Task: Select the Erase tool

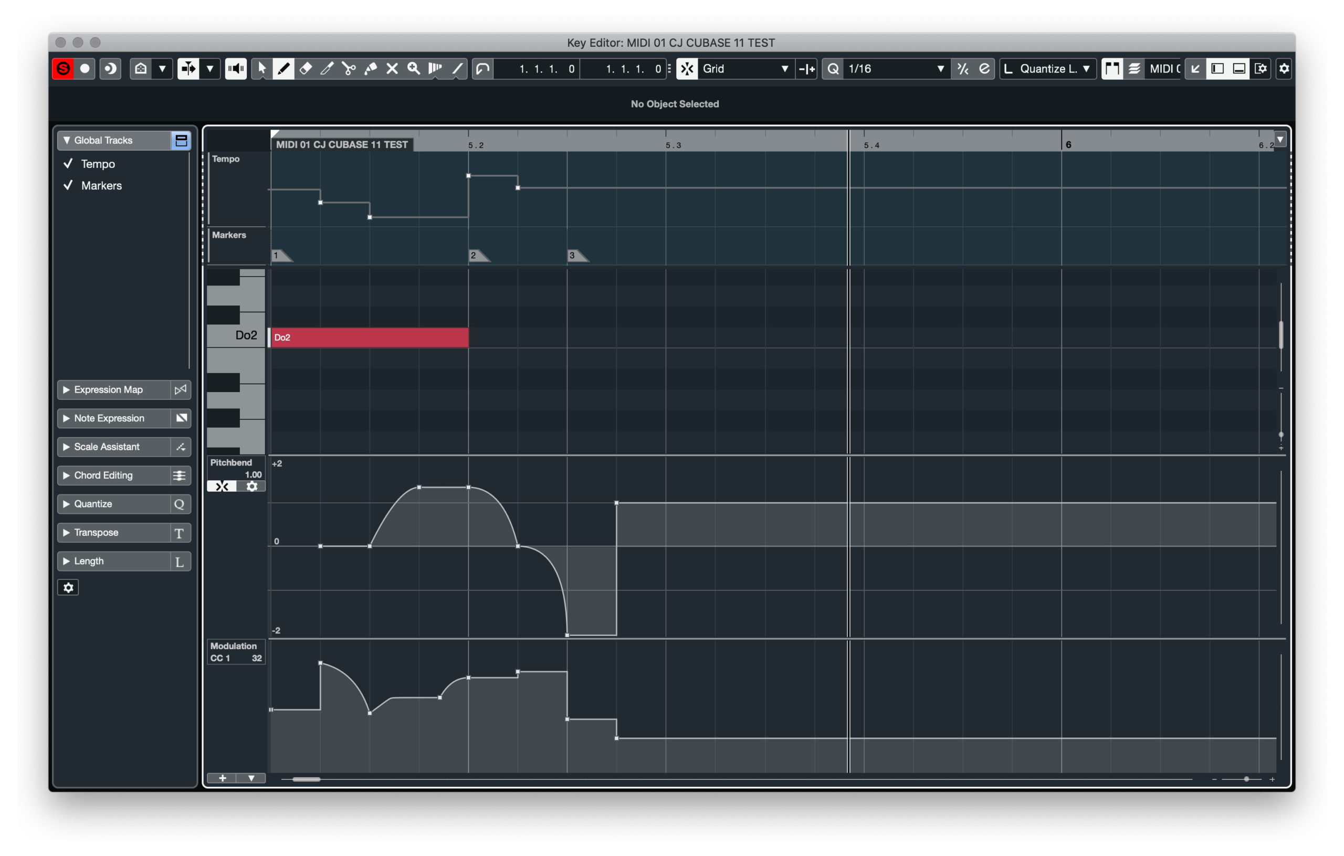Action: pyautogui.click(x=306, y=69)
